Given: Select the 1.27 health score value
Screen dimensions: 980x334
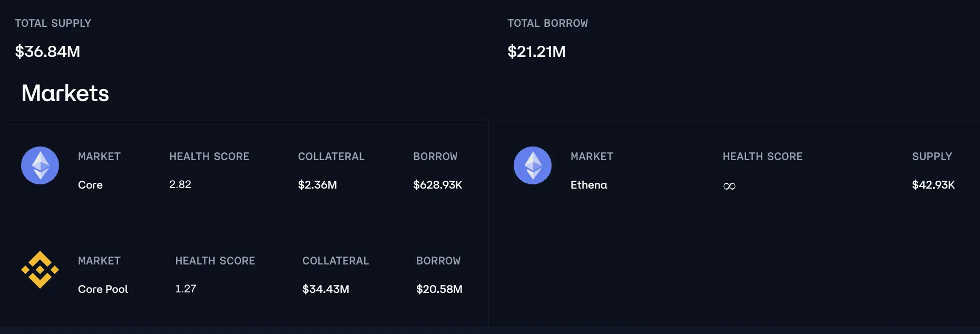Looking at the screenshot, I should point(185,289).
